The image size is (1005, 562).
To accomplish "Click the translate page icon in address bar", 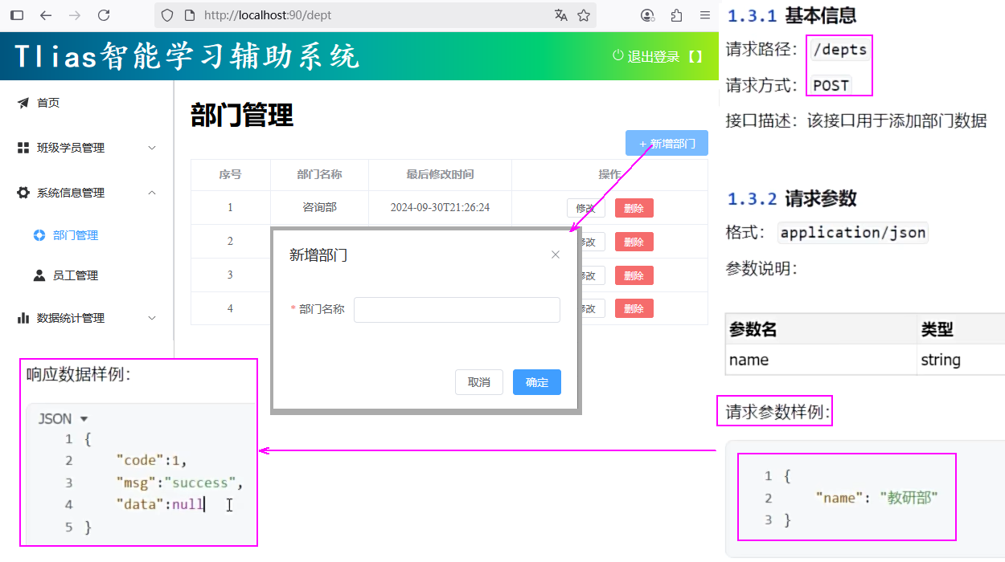I will tap(560, 15).
